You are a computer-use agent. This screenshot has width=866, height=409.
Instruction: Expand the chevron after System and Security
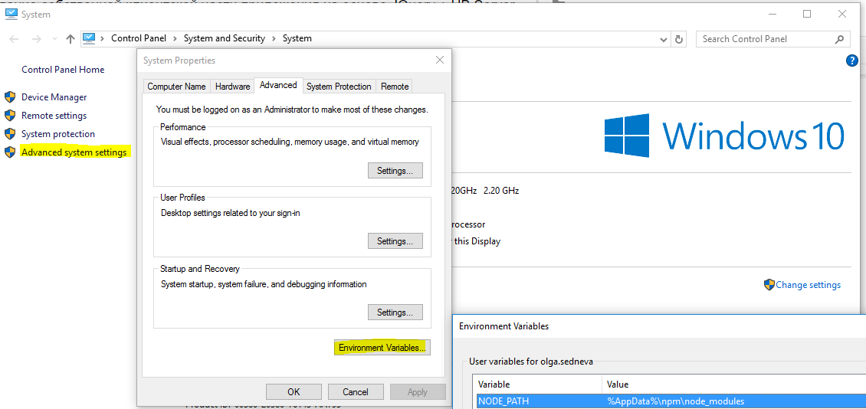pyautogui.click(x=274, y=39)
